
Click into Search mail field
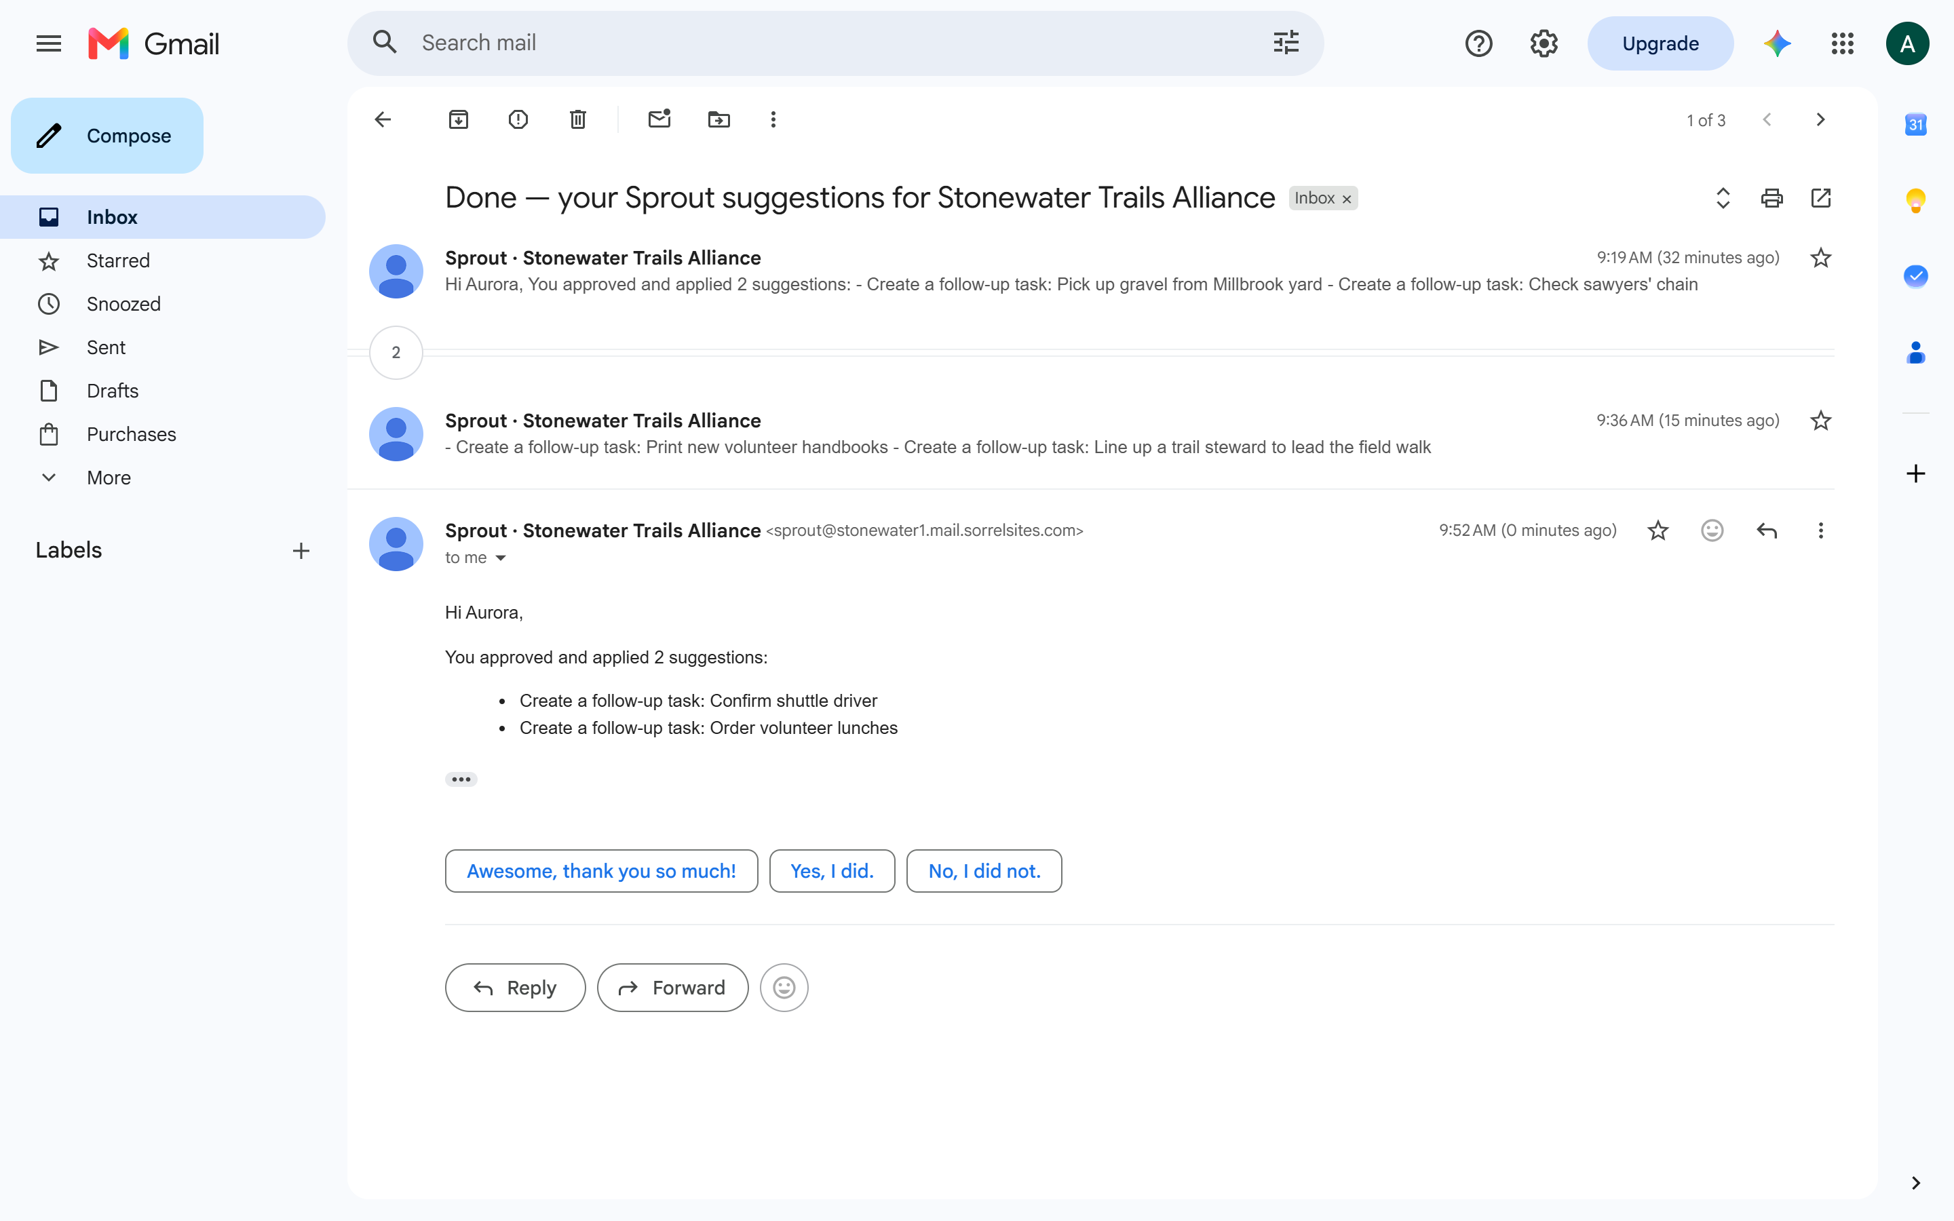[x=836, y=43]
